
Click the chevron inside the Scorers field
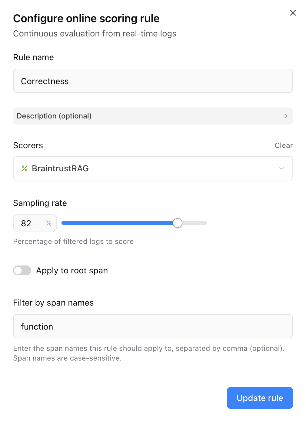(x=281, y=168)
